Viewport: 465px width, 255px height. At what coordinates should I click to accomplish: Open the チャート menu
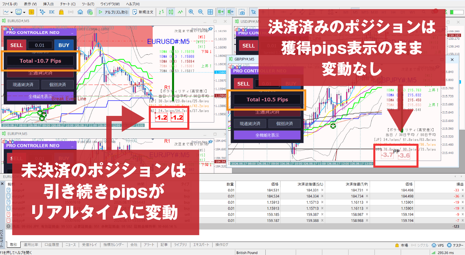tap(68, 4)
